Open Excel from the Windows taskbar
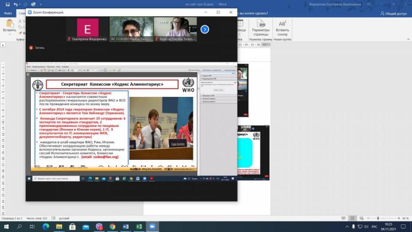Viewport: 412px width, 232px height. click(139, 226)
